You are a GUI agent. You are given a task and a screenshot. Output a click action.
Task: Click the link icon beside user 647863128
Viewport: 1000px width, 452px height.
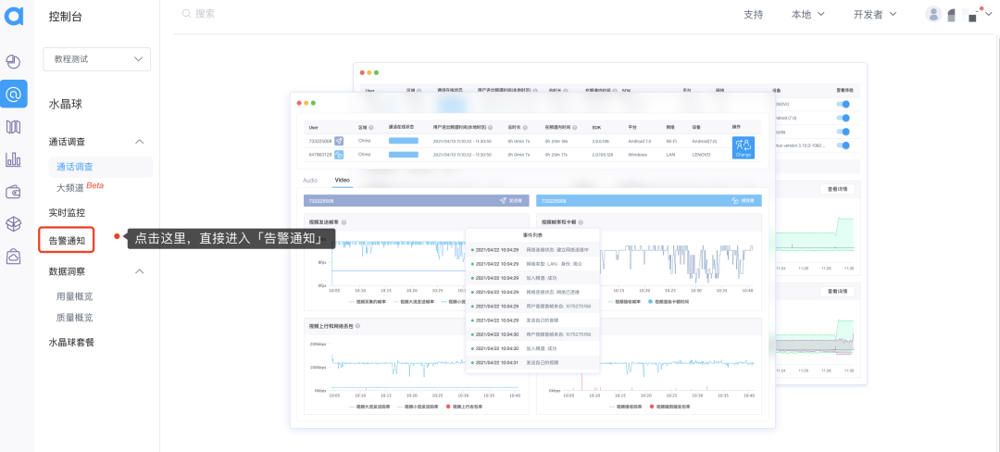tap(339, 155)
